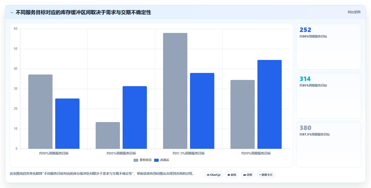This screenshot has height=188, width=371.
Task: Click blue 改善后 bar for 约95%周期服务目标
Action: click(135, 117)
